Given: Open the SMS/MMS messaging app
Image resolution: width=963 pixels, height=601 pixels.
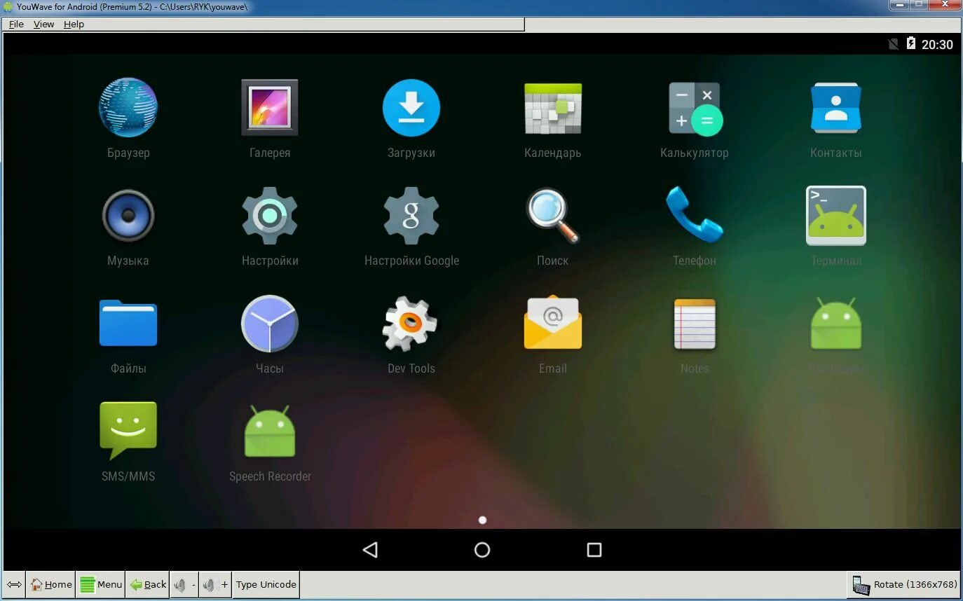Looking at the screenshot, I should [x=128, y=430].
